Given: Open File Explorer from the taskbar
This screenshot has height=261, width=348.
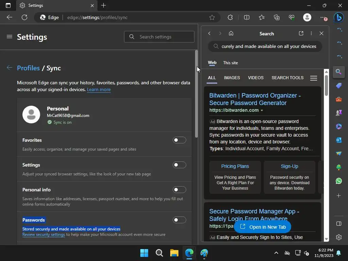Looking at the screenshot, I should click(x=174, y=253).
